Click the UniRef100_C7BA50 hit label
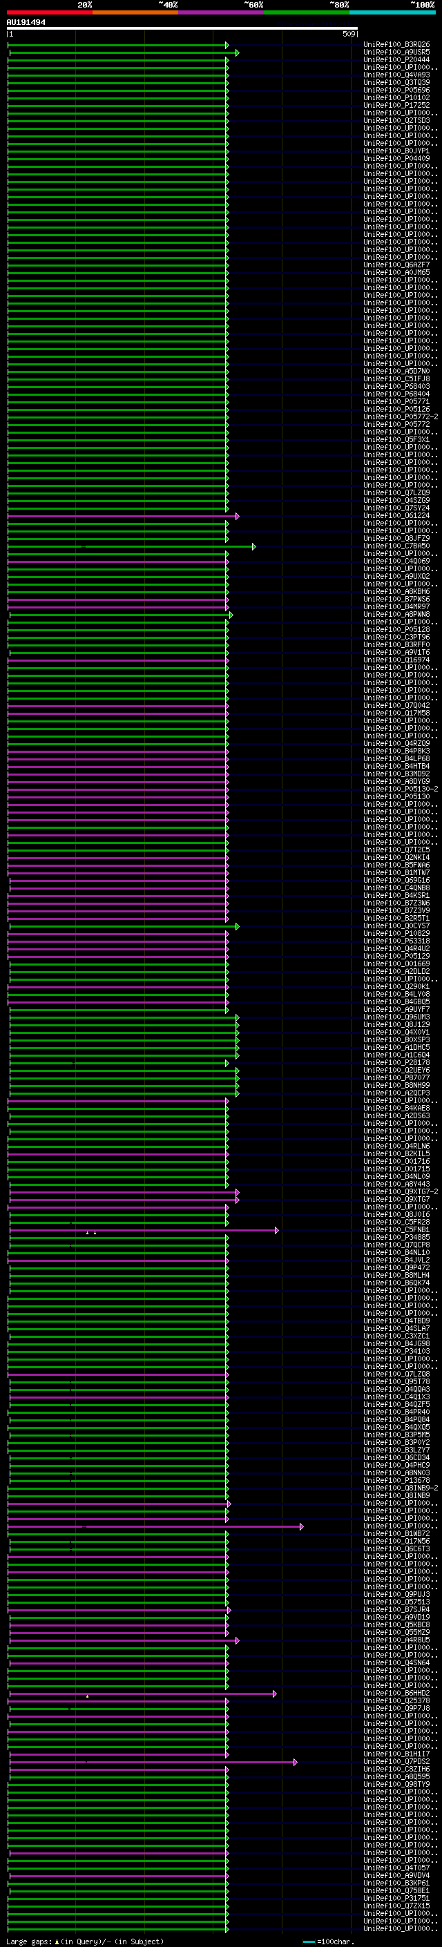The width and height of the screenshot is (442, 1947). [x=396, y=546]
